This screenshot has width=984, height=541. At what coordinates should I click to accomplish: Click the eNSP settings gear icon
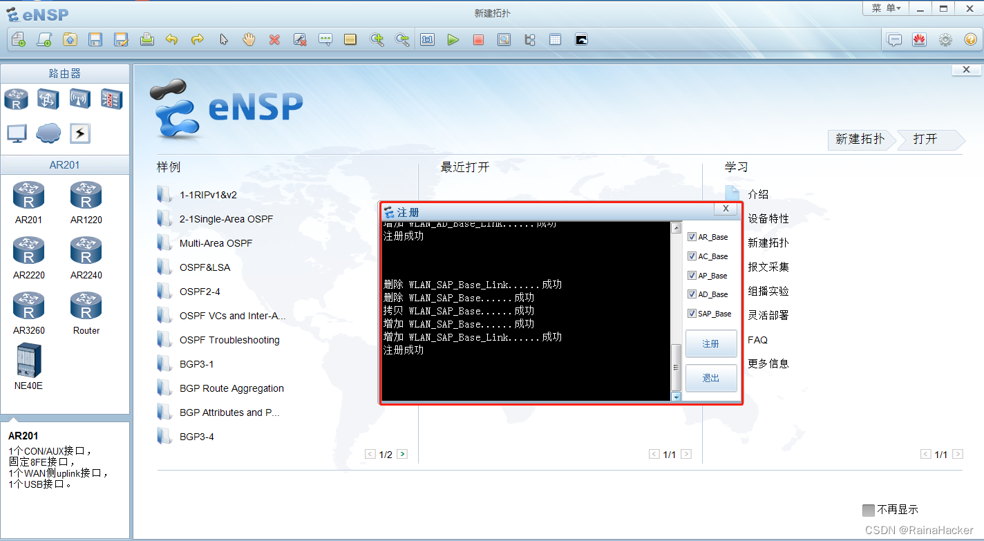click(x=945, y=39)
